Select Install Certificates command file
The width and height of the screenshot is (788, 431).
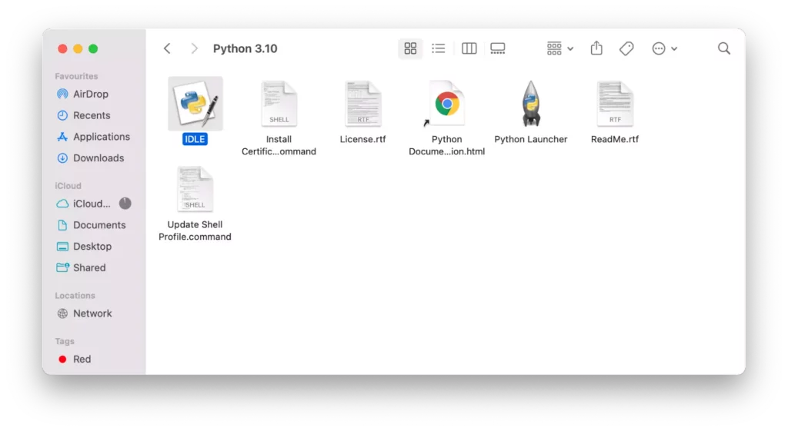tap(279, 104)
